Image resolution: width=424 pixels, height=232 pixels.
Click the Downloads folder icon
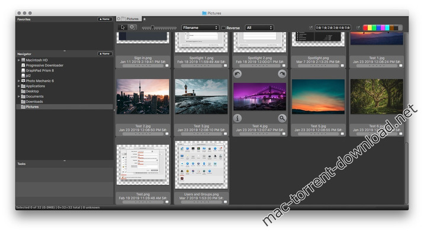(x=23, y=102)
